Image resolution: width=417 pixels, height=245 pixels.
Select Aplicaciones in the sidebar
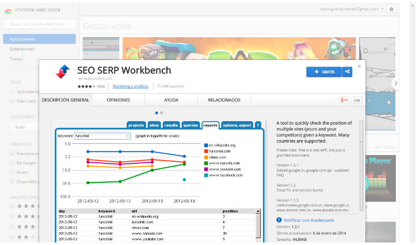click(39, 39)
